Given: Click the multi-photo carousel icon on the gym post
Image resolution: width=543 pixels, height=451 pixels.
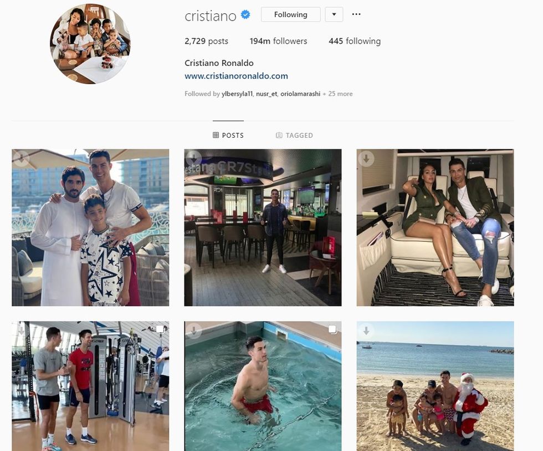Looking at the screenshot, I should 160,329.
